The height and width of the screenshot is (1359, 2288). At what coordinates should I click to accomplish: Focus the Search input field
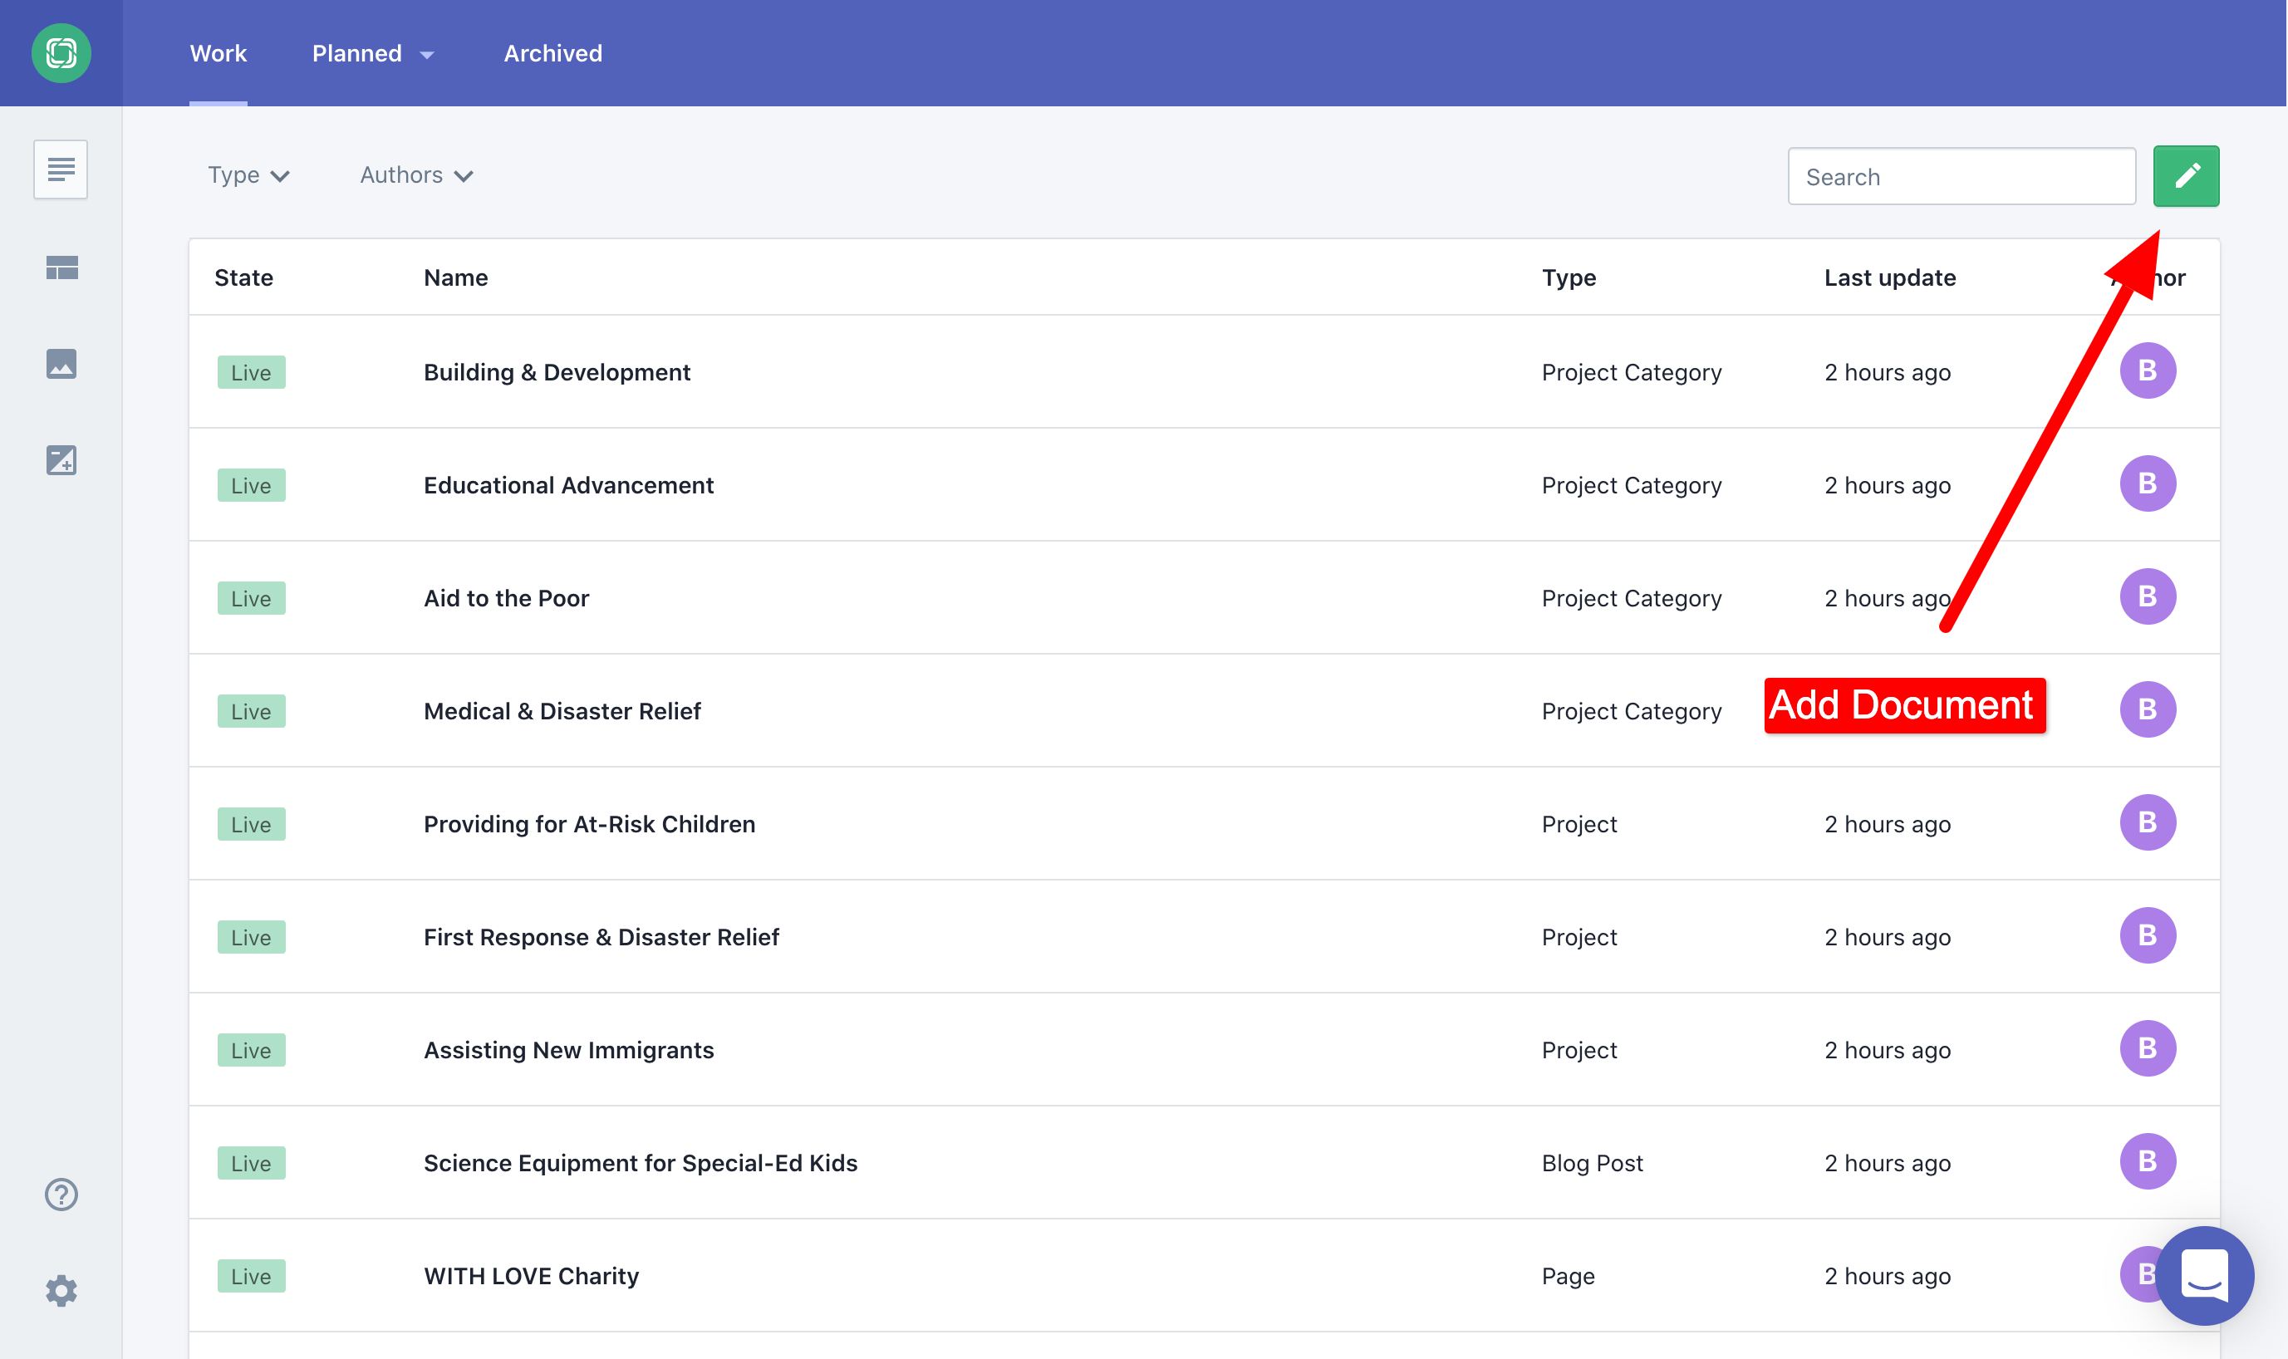(x=1961, y=177)
